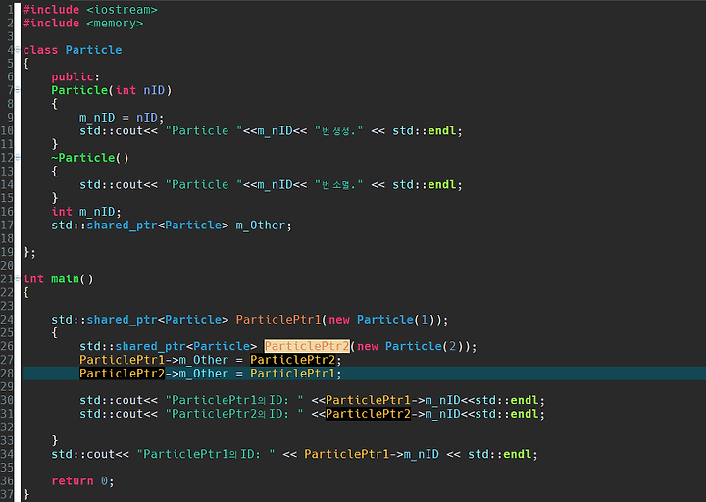Click line number 19 in the gutter

7,252
